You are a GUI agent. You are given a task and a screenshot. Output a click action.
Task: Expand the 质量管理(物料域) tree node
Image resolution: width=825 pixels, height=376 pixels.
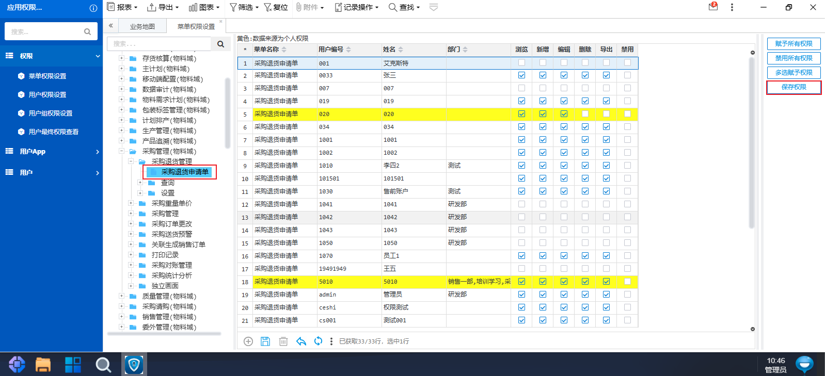click(121, 296)
